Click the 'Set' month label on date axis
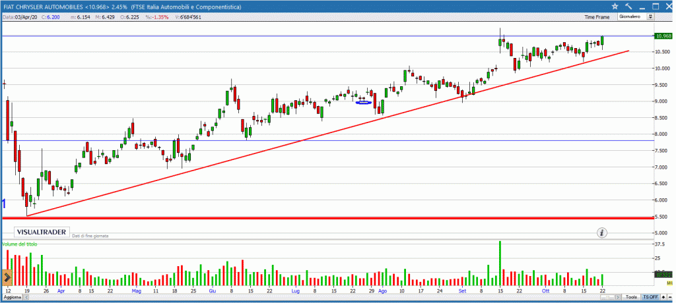The width and height of the screenshot is (676, 303). tap(462, 290)
